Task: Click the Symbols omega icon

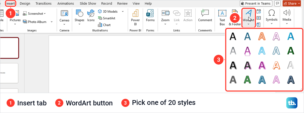Action: coord(272,13)
